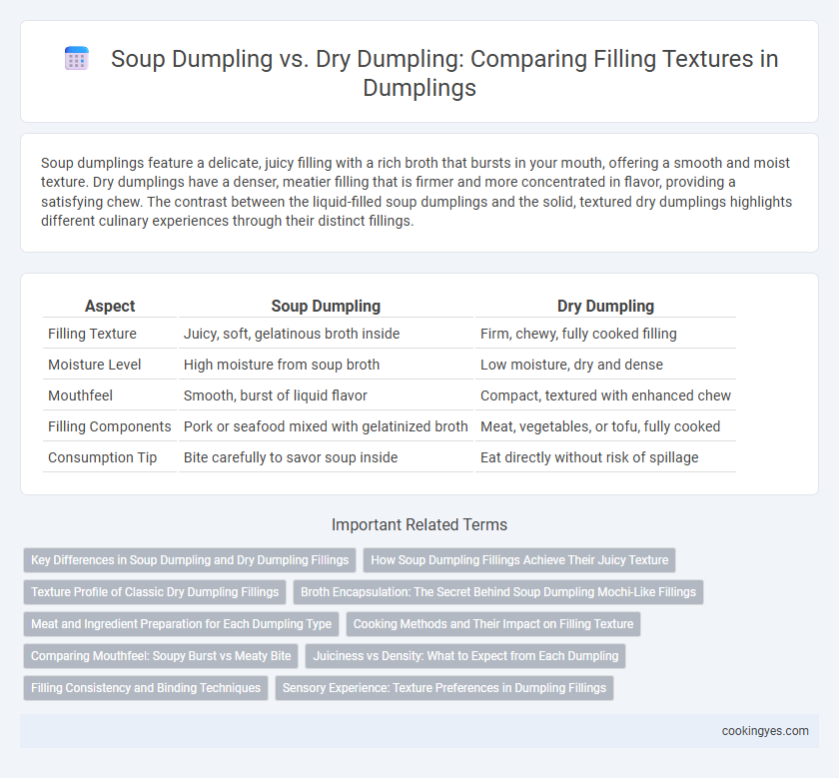Click 'Cooking Methods and Their Impact on Filling Texture'
The image size is (839, 778).
tap(492, 624)
